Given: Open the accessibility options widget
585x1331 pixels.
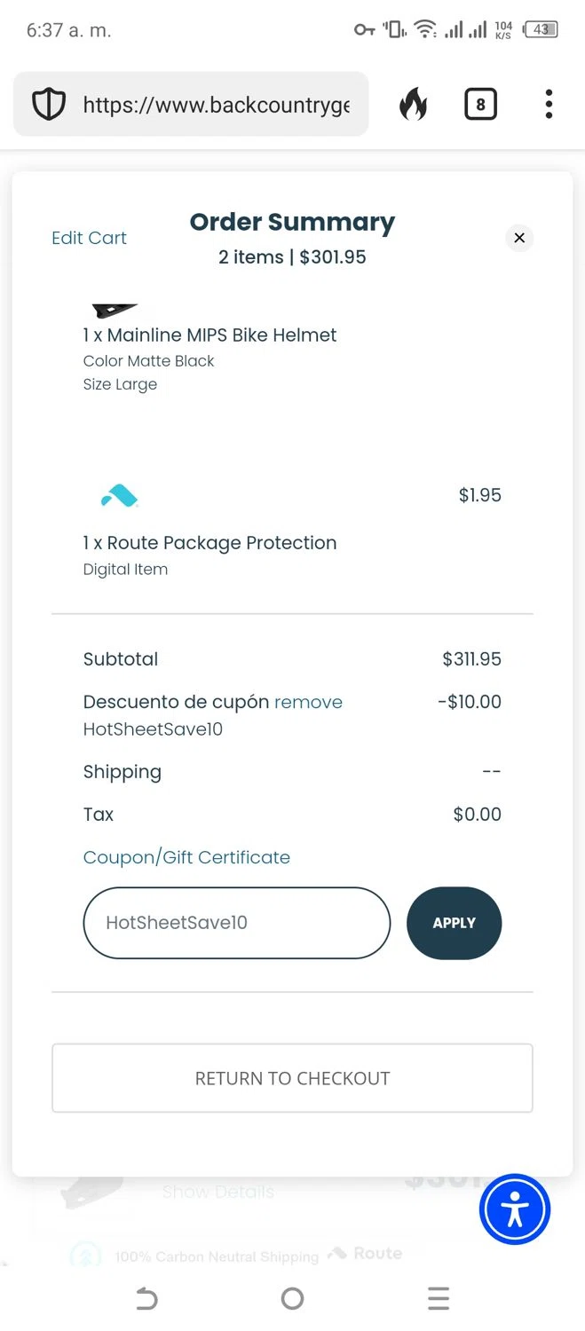Looking at the screenshot, I should [x=515, y=1209].
